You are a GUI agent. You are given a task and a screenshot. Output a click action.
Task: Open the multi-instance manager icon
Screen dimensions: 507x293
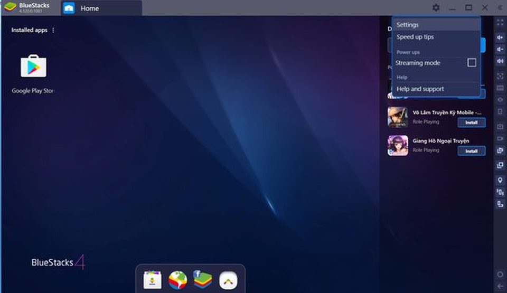click(500, 165)
